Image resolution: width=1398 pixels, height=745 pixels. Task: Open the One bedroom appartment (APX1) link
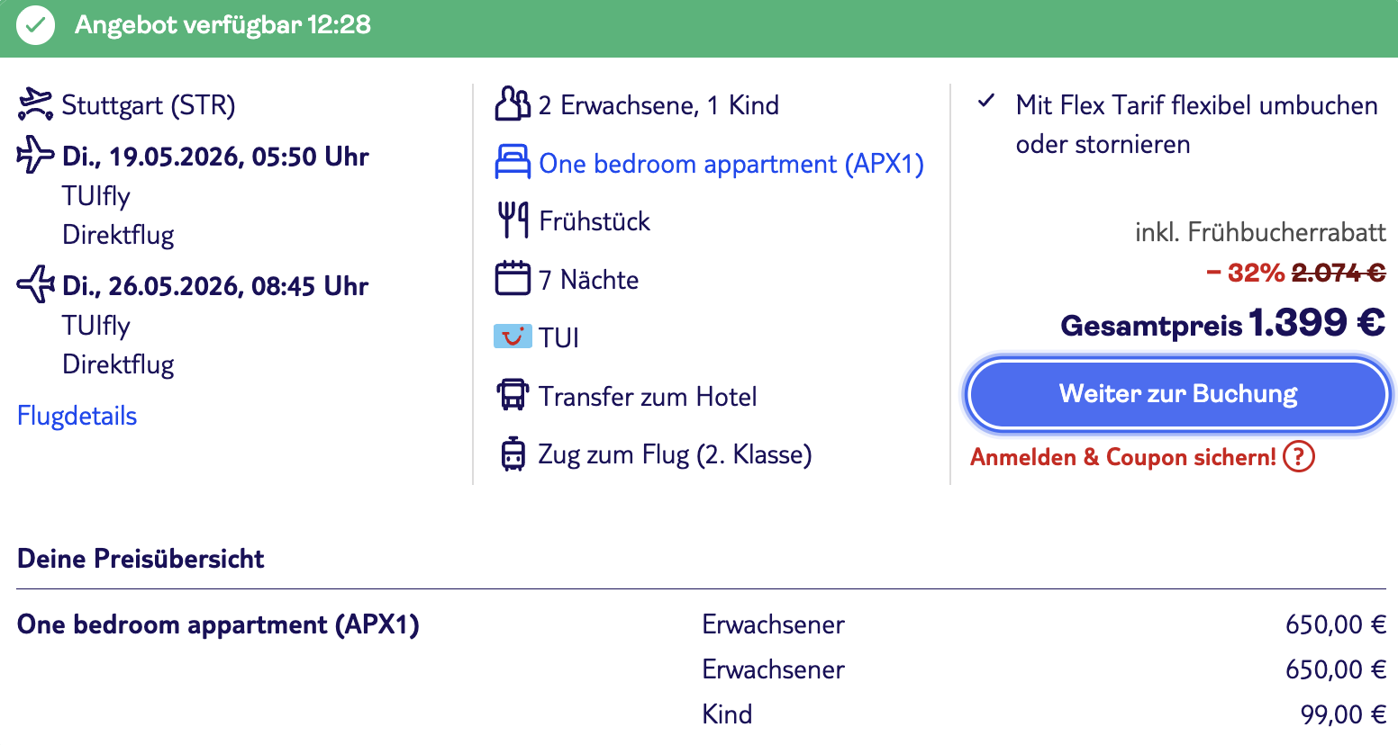coord(731,164)
